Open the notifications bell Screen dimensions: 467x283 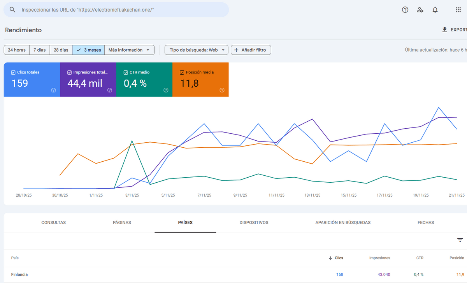[435, 10]
